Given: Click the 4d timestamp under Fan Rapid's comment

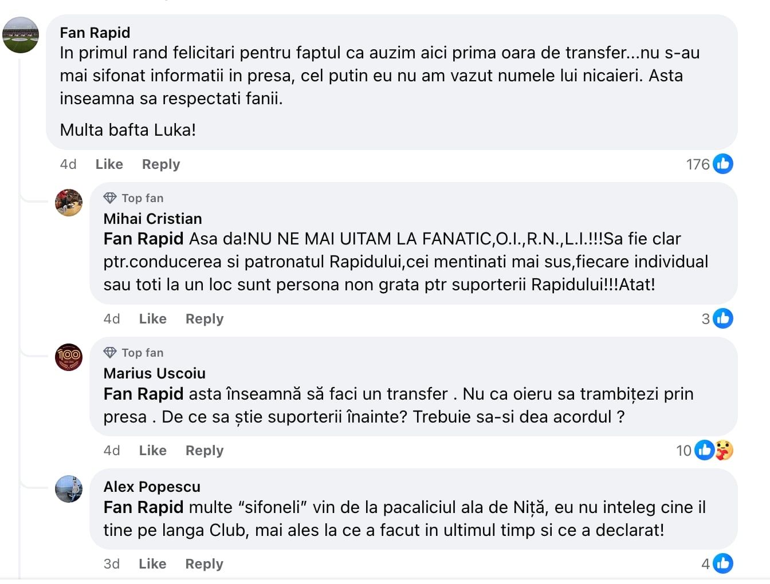Looking at the screenshot, I should 67,164.
